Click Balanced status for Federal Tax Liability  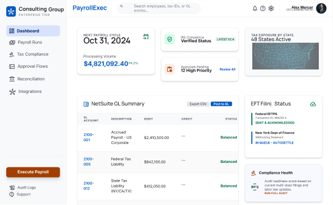point(229,162)
